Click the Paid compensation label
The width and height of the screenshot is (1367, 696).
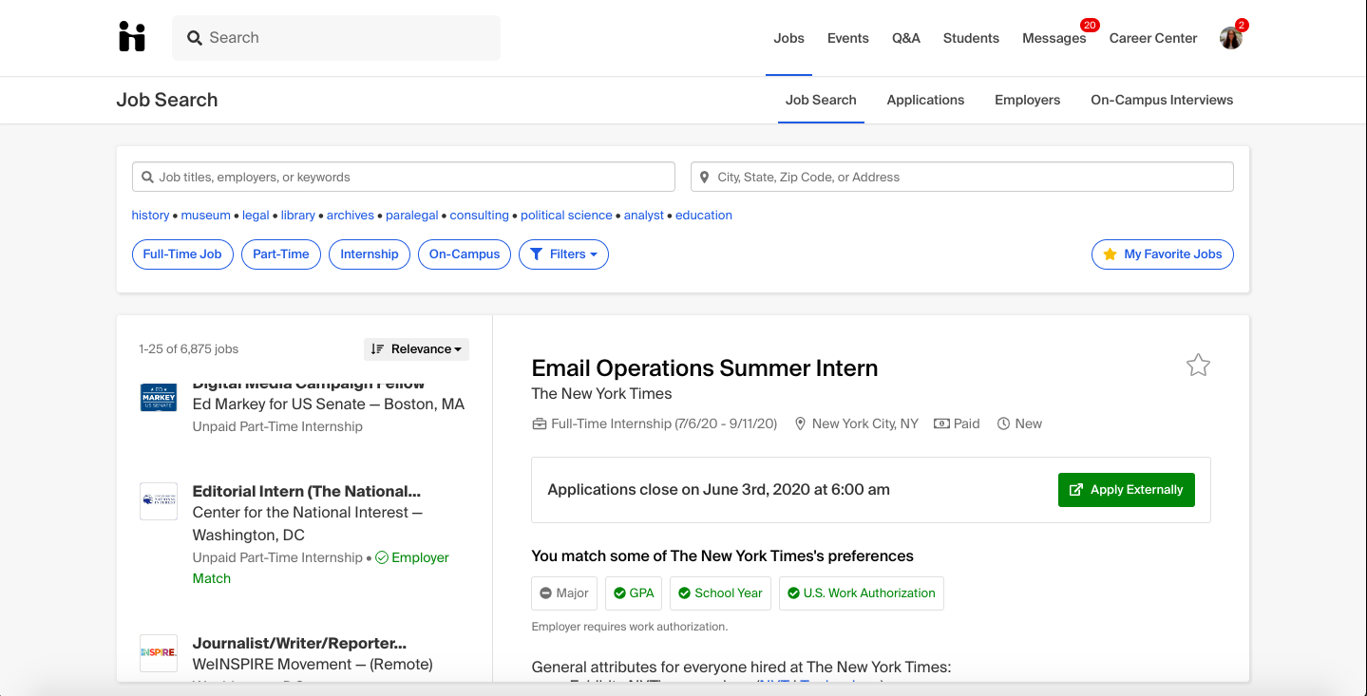(966, 424)
